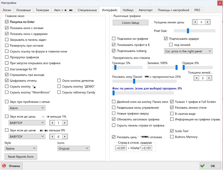Decrease price line thickness with left arrow
This screenshot has width=223, height=170.
pyautogui.click(x=195, y=22)
